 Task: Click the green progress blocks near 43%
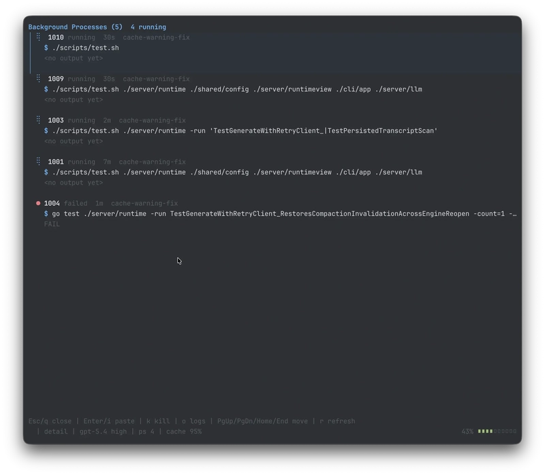pos(486,431)
